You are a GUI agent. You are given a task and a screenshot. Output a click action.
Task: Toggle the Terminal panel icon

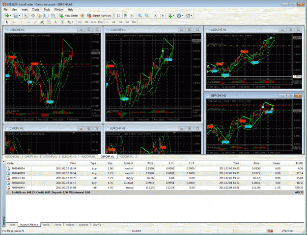tap(46, 16)
